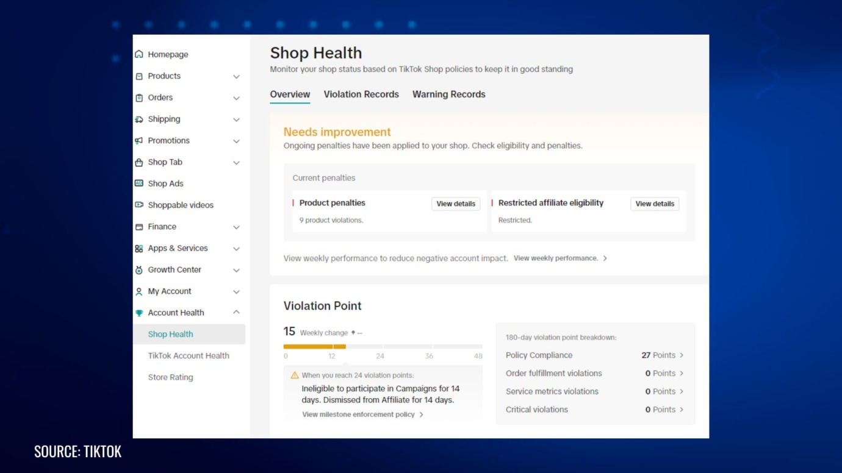Expand the Shop Tab menu chevron
Screen dimensions: 842x473
tap(236, 163)
